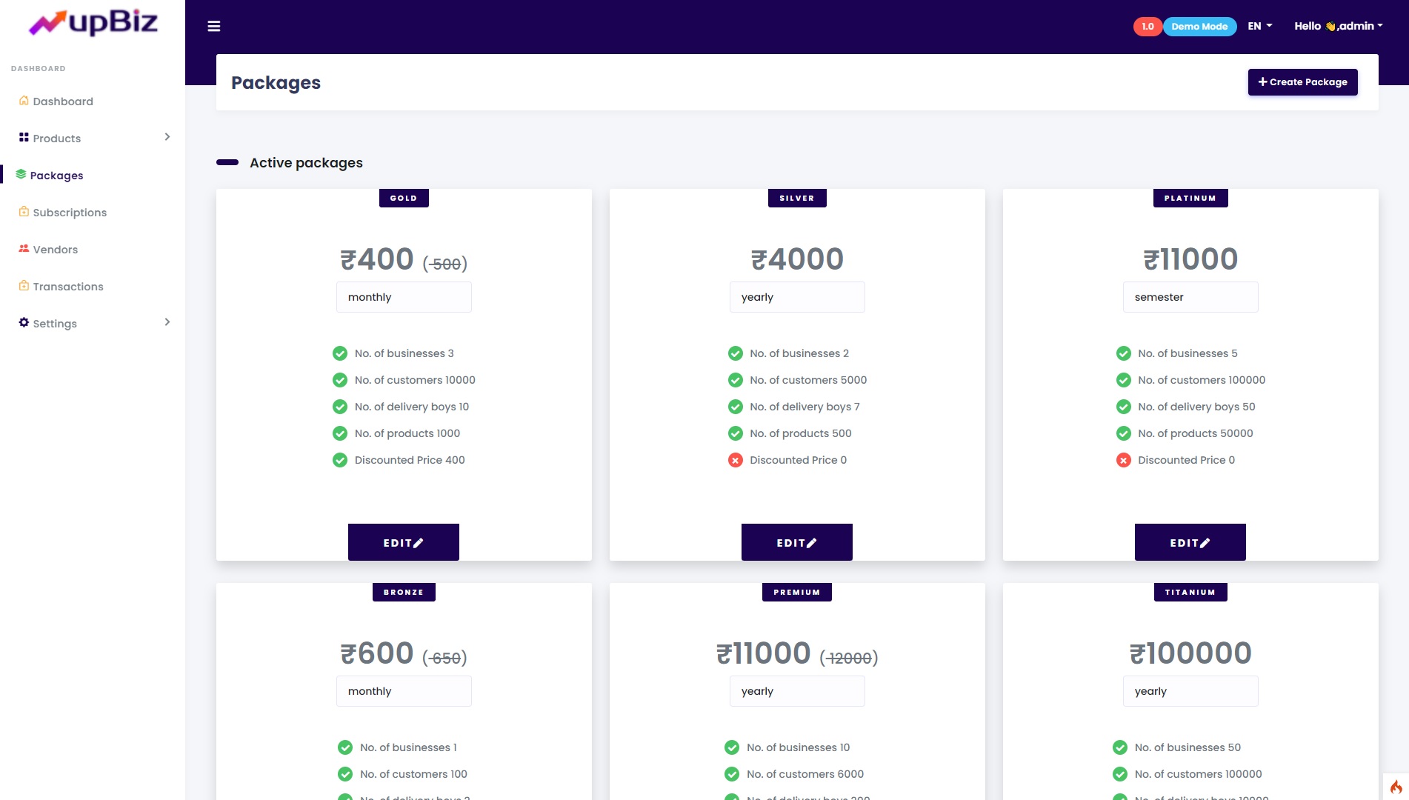Click the upBiz logo
1409x800 pixels.
pyautogui.click(x=93, y=22)
